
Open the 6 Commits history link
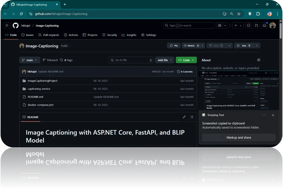coord(185,72)
